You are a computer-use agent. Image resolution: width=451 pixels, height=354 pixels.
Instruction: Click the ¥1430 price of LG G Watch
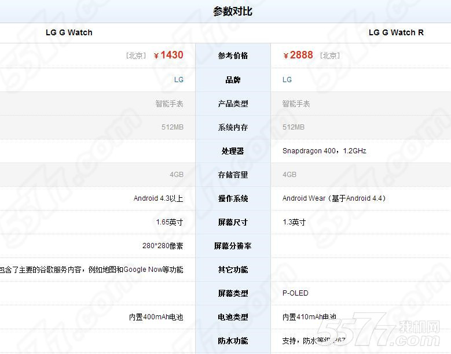point(168,55)
